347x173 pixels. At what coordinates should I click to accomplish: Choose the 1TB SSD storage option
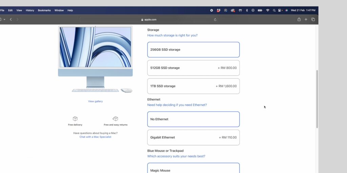(x=193, y=86)
